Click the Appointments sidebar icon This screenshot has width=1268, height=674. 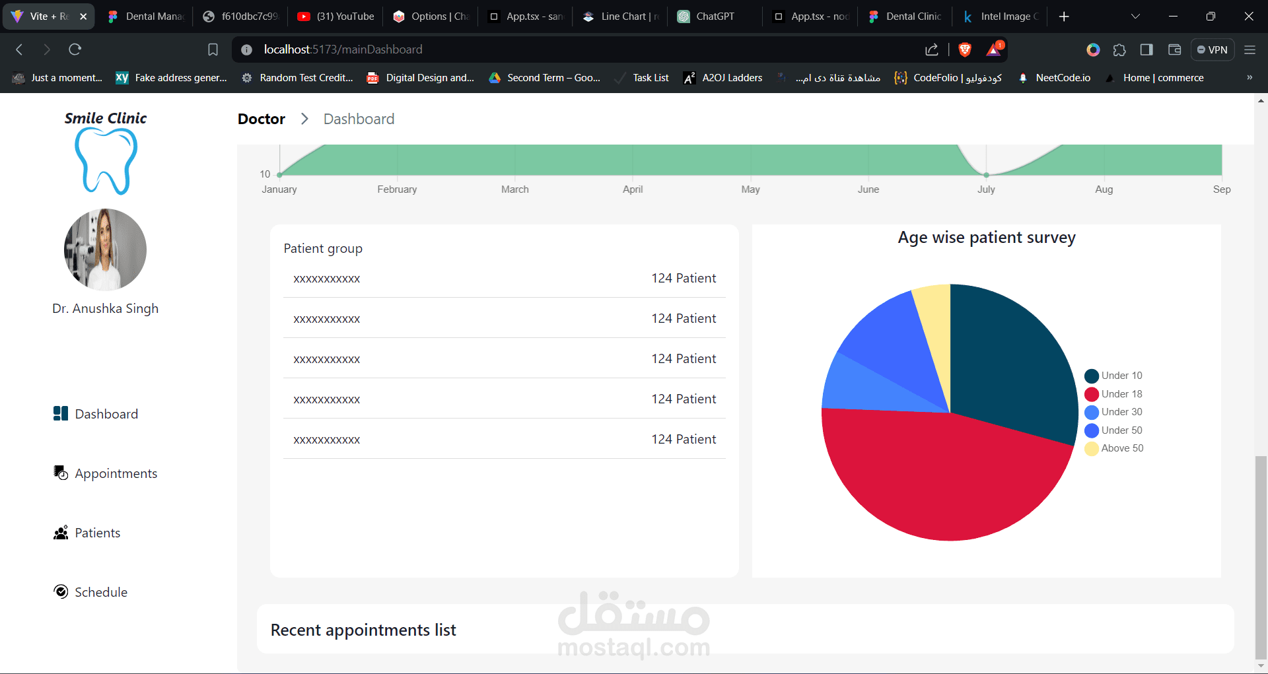pyautogui.click(x=61, y=473)
